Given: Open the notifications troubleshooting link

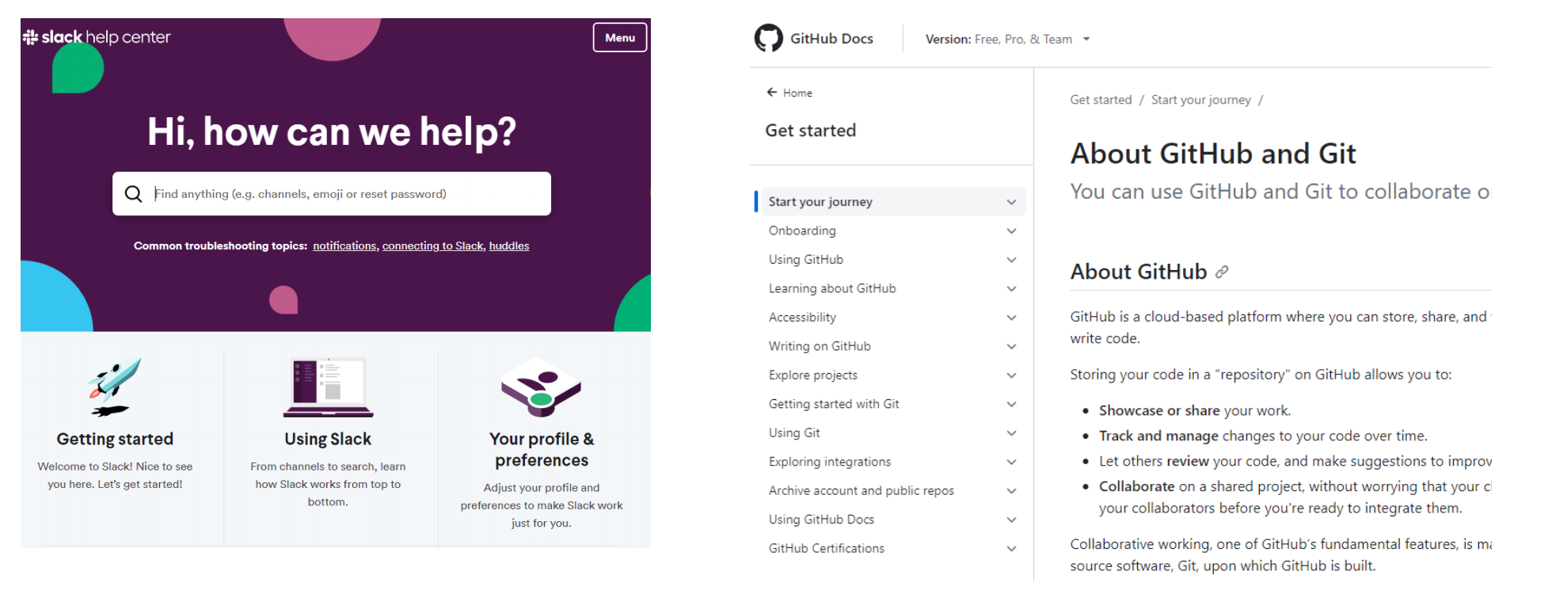Looking at the screenshot, I should tap(344, 246).
